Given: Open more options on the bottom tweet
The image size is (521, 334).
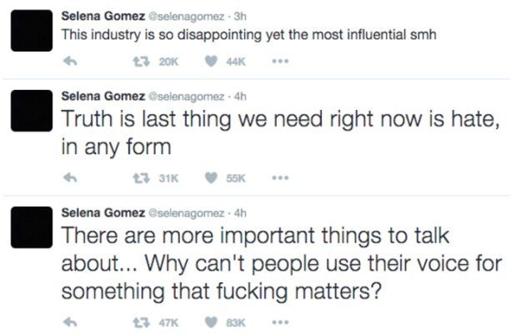Looking at the screenshot, I should click(x=283, y=321).
